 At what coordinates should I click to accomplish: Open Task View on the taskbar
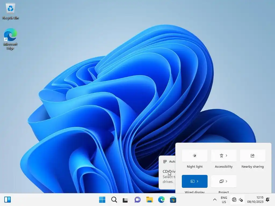[125, 200]
